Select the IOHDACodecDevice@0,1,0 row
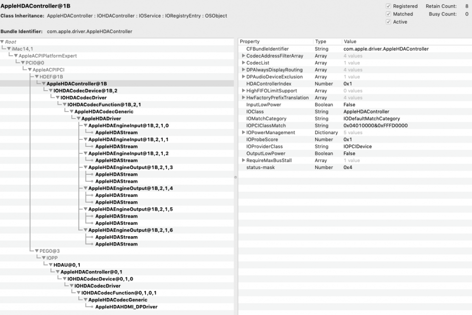This screenshot has width=472, height=315. coord(117,279)
